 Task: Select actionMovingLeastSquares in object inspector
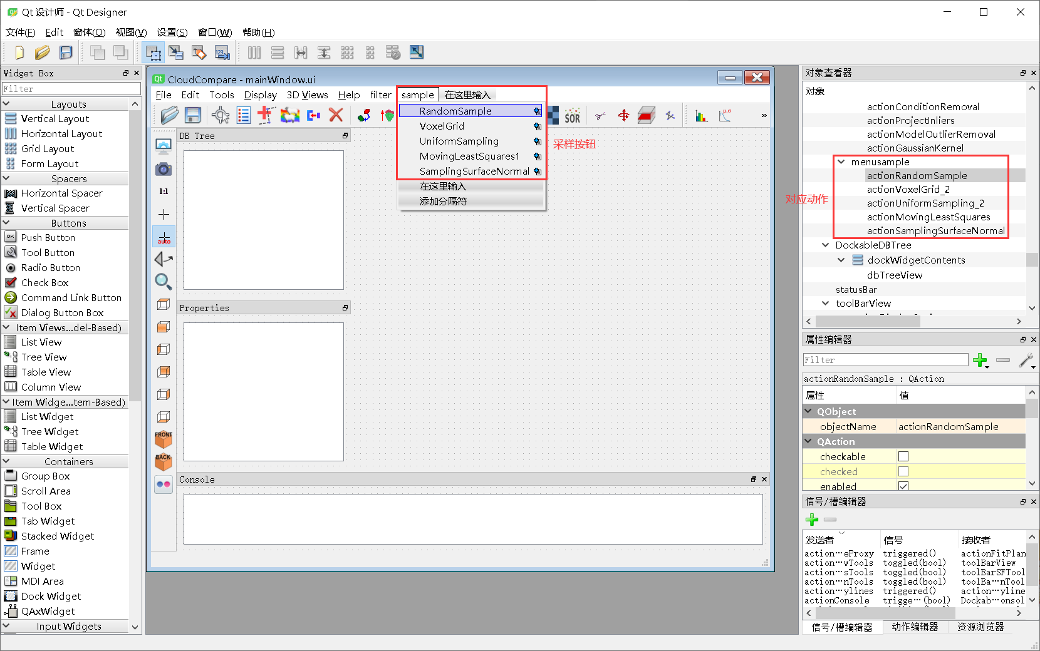[x=928, y=217]
